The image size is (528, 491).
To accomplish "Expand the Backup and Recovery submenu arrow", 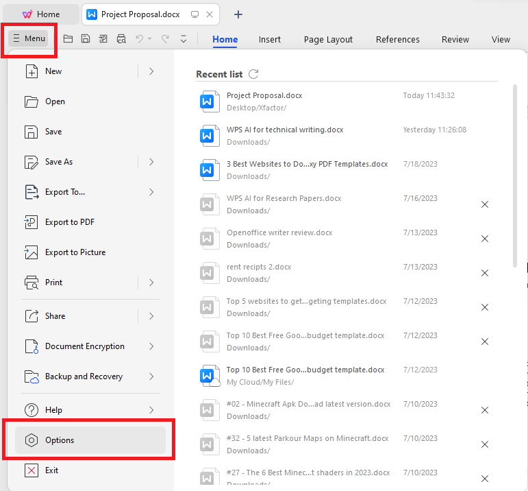I will coord(151,376).
